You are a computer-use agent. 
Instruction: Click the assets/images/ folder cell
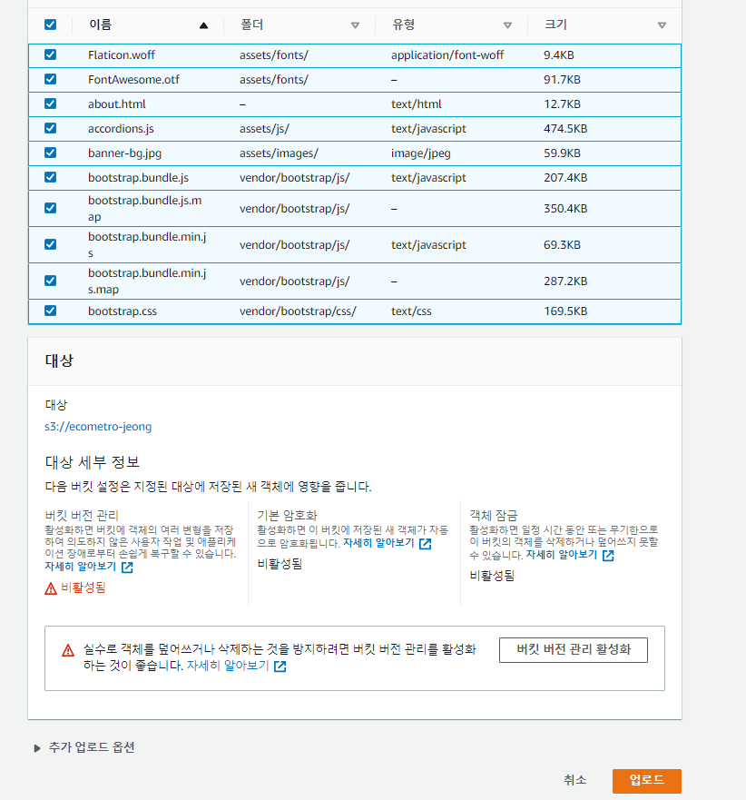[279, 153]
